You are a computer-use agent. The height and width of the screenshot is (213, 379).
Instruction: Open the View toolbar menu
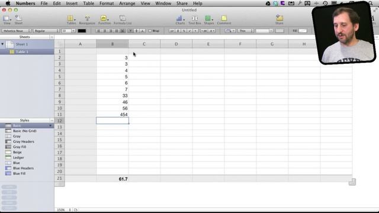click(x=7, y=20)
